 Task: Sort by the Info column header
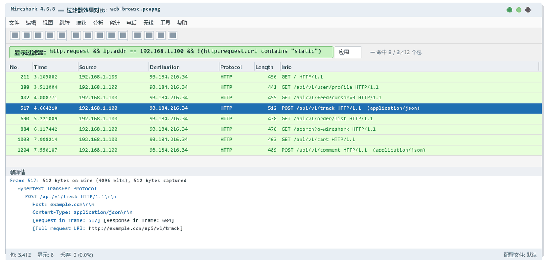(x=409, y=67)
